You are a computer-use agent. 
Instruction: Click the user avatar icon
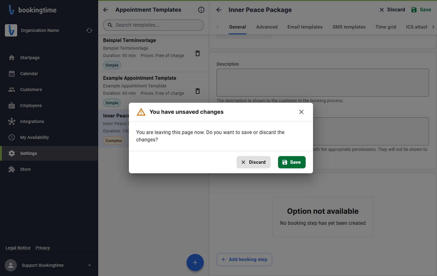point(11,265)
